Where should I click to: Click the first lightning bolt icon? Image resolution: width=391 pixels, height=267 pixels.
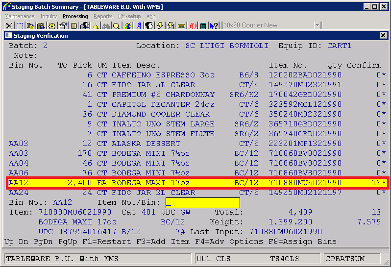coord(160,25)
